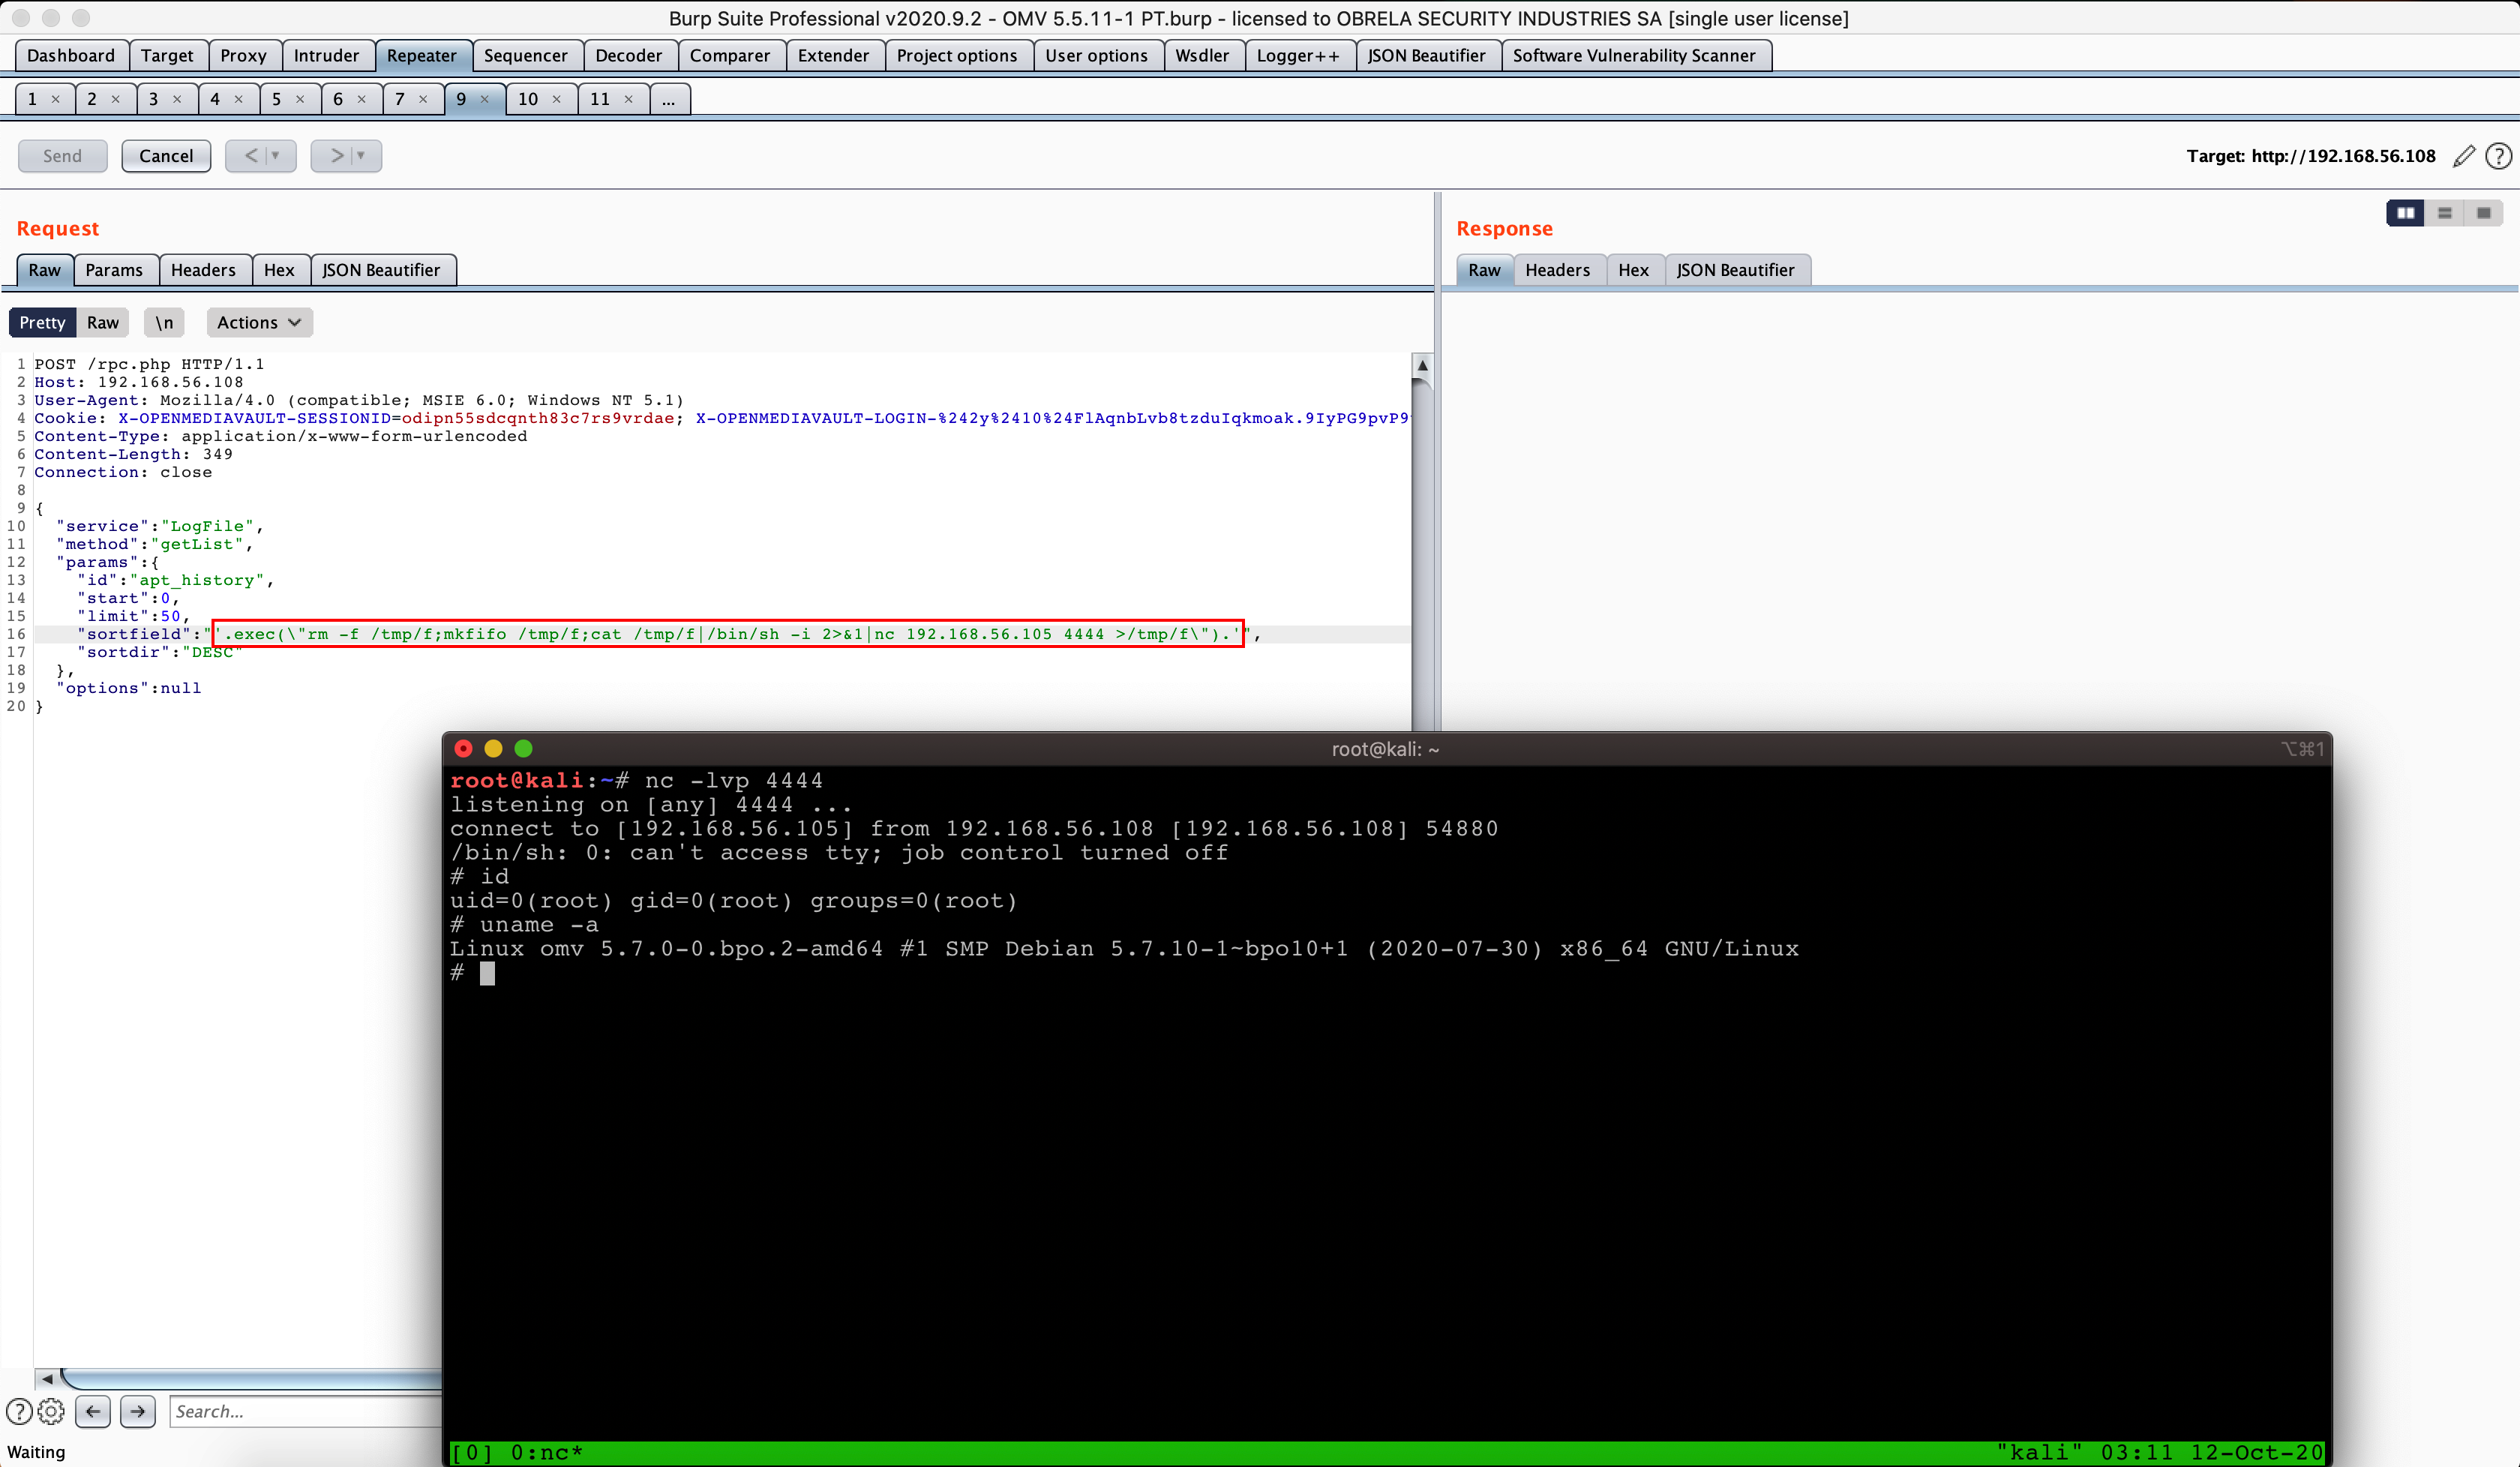The height and width of the screenshot is (1467, 2520).
Task: Open the Proxy tab
Action: pos(243,56)
